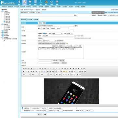Screen dimensions: 118x118
Task: Toggle the checked checkbox below the editor
Action: coord(22,108)
